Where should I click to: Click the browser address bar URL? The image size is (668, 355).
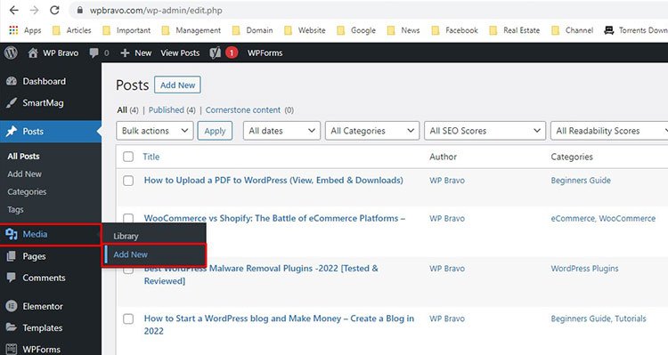[x=156, y=10]
